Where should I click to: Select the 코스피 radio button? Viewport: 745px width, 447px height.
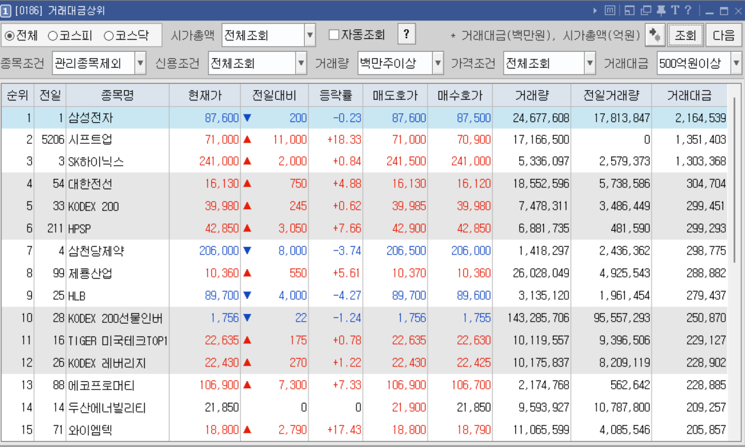tap(52, 36)
